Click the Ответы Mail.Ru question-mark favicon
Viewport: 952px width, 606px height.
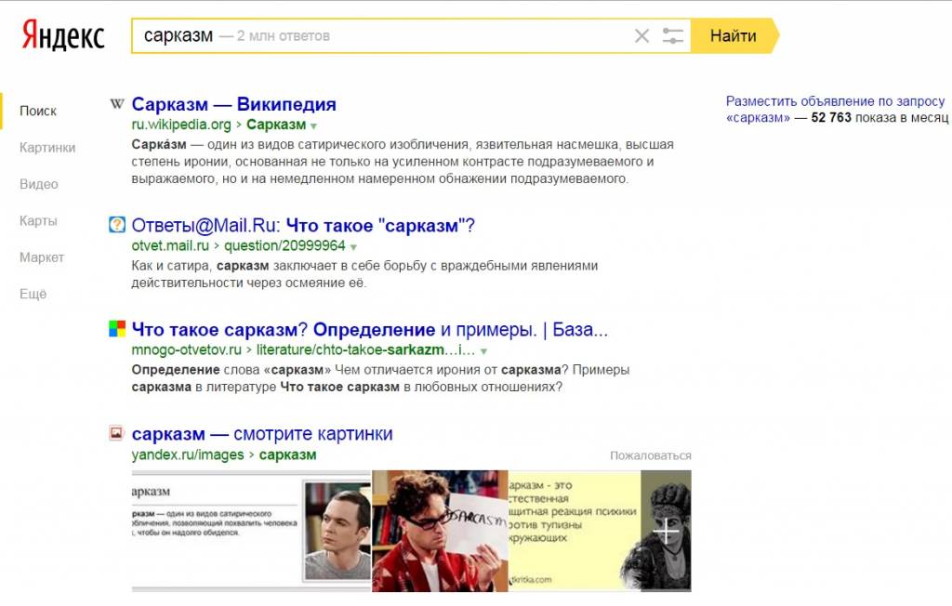click(116, 225)
